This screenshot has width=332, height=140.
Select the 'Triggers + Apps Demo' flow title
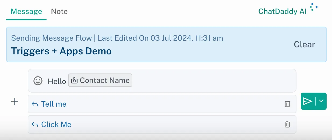(61, 51)
